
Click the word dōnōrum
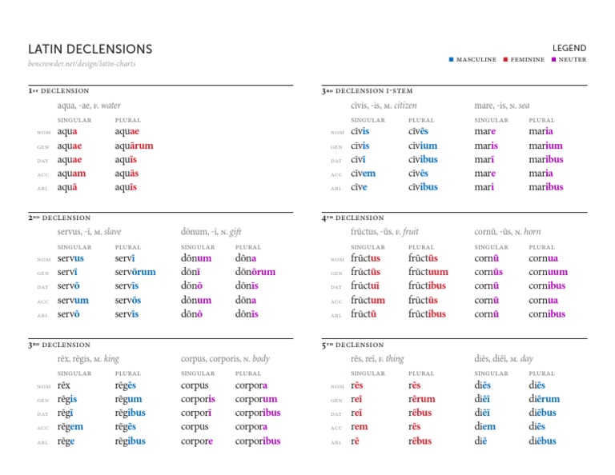(256, 273)
